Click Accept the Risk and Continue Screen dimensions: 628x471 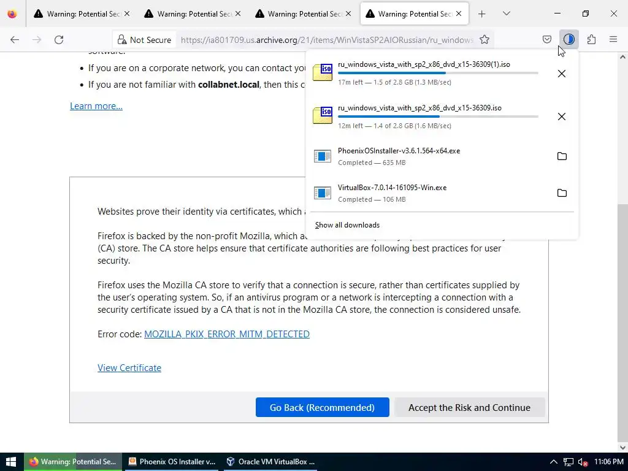click(x=469, y=407)
